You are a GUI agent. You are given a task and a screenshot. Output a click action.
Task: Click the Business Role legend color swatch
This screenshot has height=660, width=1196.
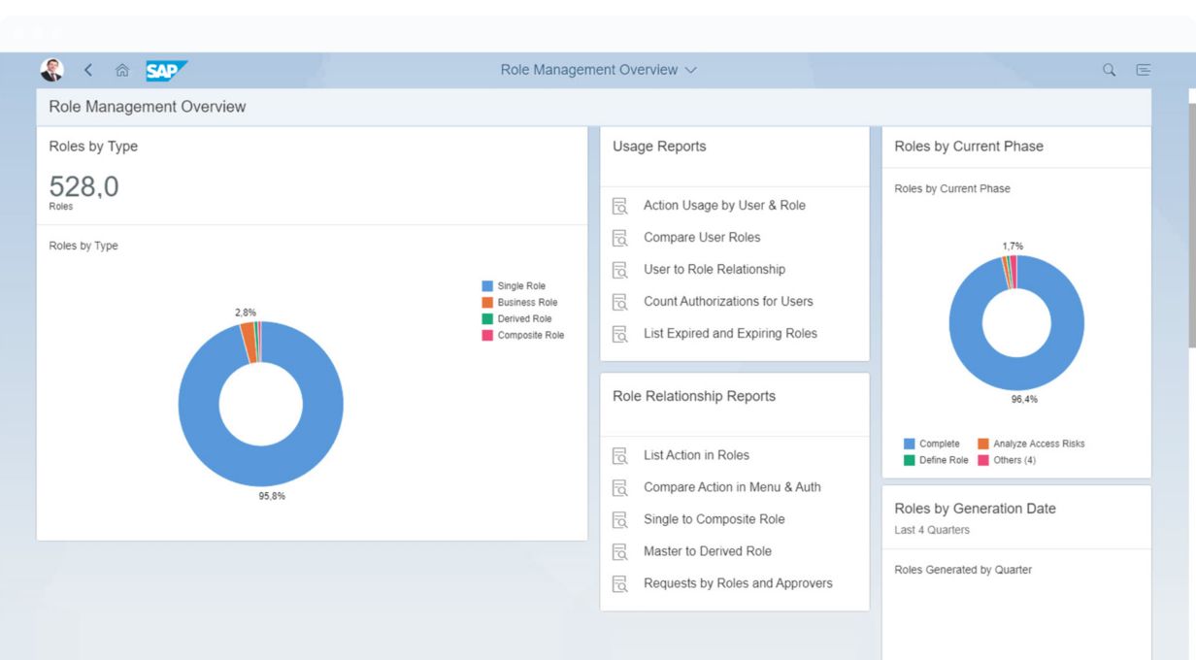pyautogui.click(x=487, y=303)
